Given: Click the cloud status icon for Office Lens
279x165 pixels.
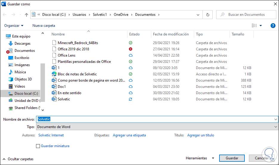Looking at the screenshot, I should [131, 55].
